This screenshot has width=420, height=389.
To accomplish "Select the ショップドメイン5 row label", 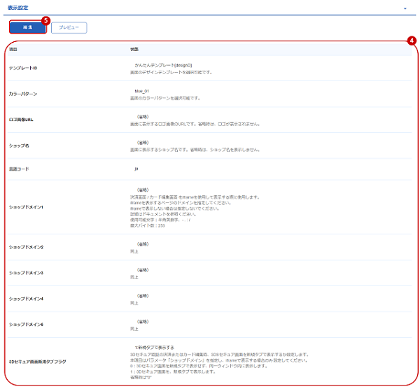I will point(27,325).
